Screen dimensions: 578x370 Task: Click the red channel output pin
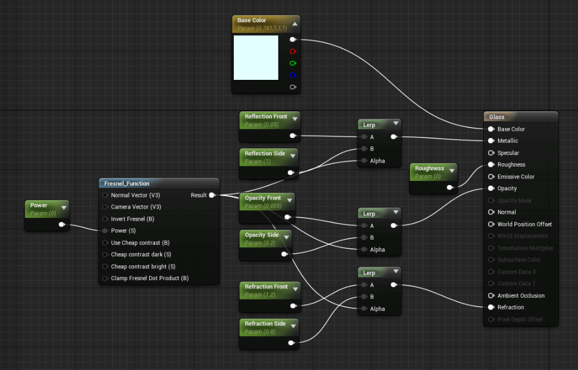(x=293, y=51)
